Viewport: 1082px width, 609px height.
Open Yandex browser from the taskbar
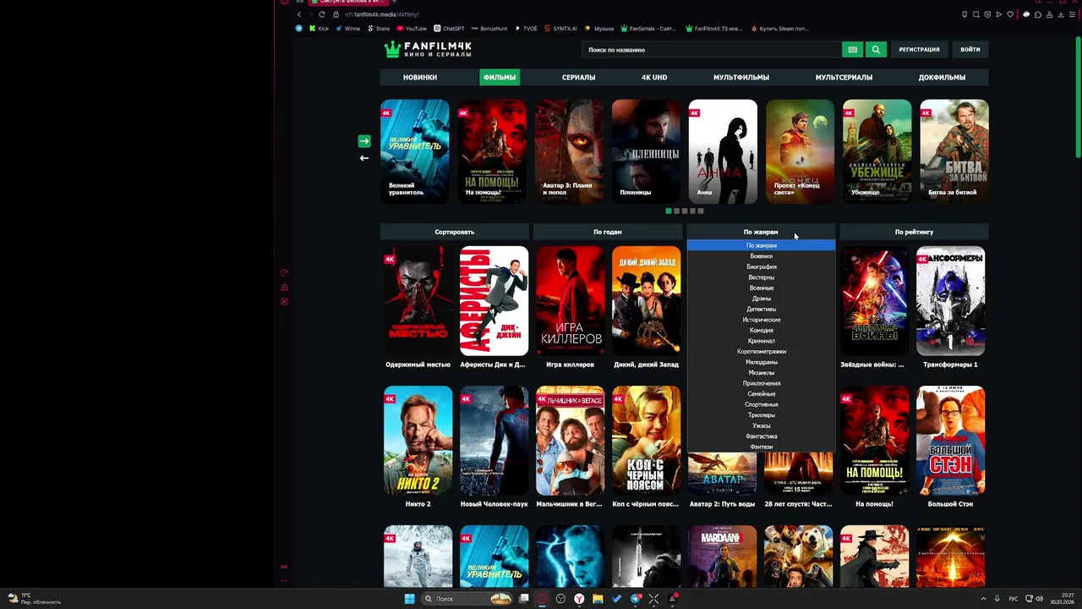(579, 599)
